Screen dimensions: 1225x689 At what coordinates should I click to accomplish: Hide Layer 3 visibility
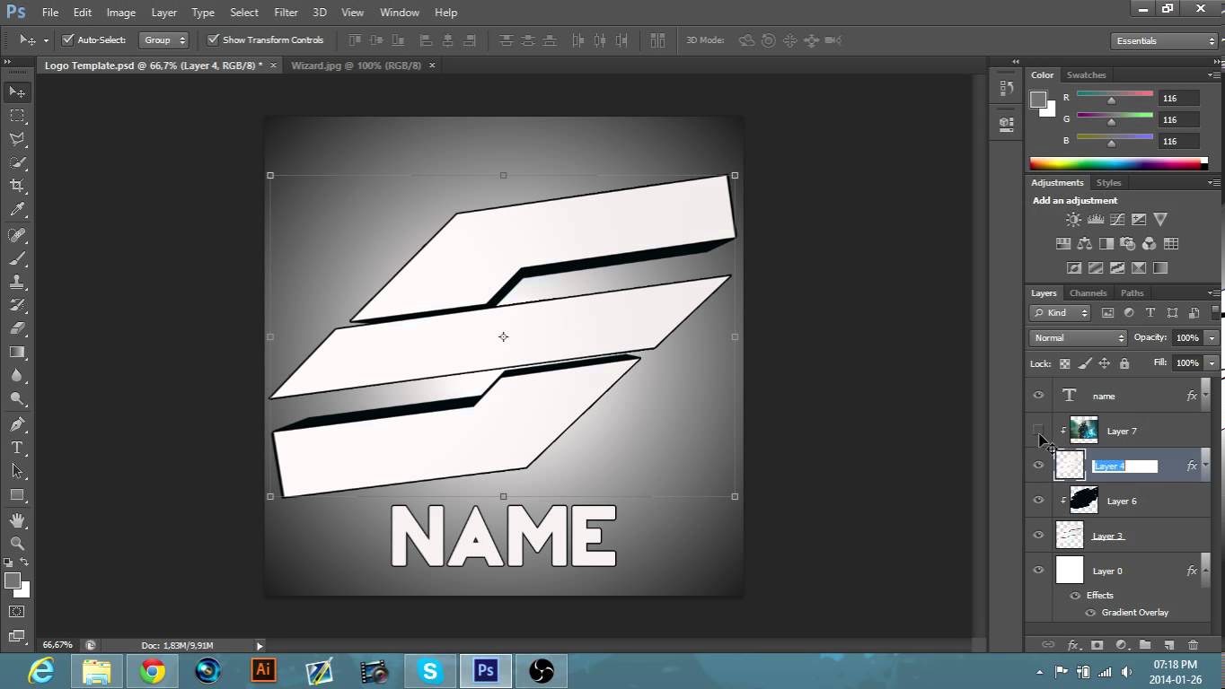click(1038, 536)
